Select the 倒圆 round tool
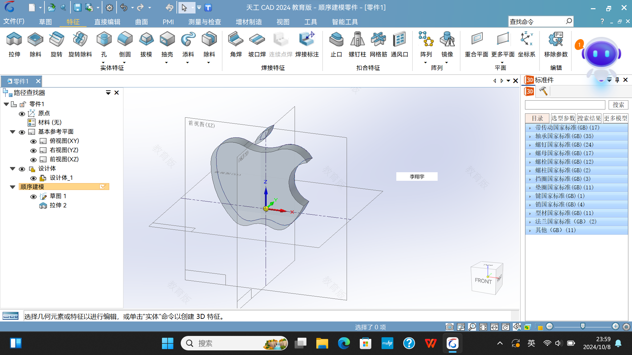 coord(125,44)
